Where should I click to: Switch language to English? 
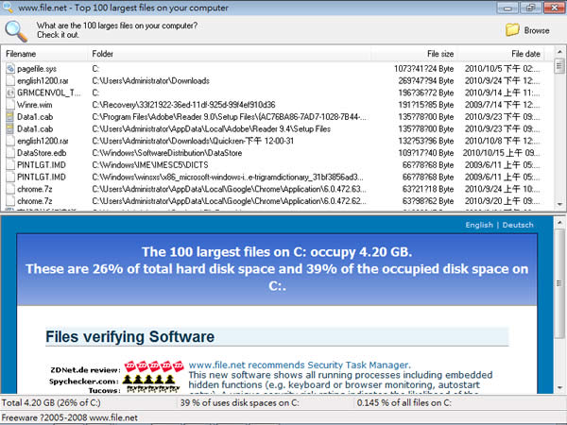point(479,225)
